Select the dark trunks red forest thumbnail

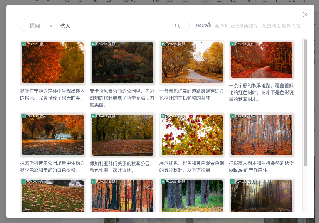[123, 196]
